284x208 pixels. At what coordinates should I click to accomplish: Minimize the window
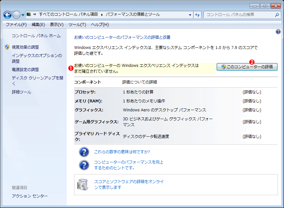point(254,6)
